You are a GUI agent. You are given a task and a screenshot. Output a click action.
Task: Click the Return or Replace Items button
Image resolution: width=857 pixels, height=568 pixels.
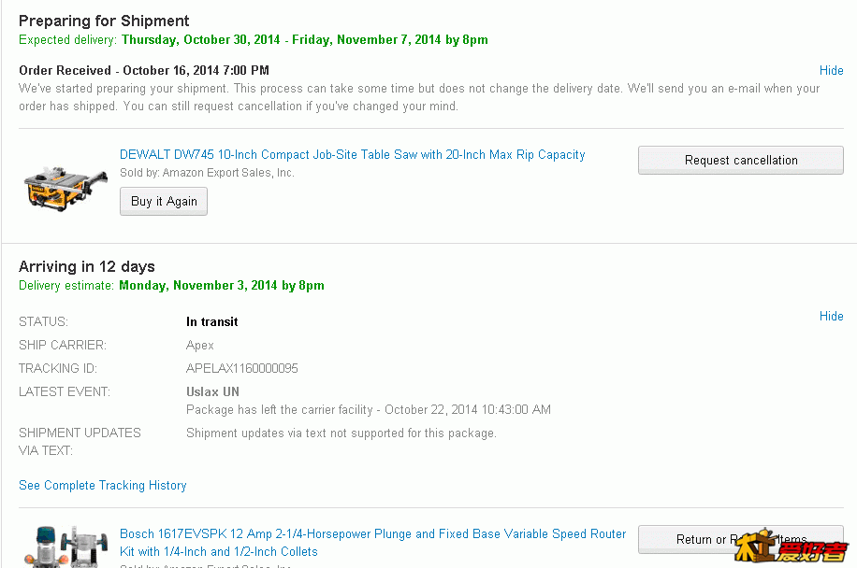tap(741, 540)
